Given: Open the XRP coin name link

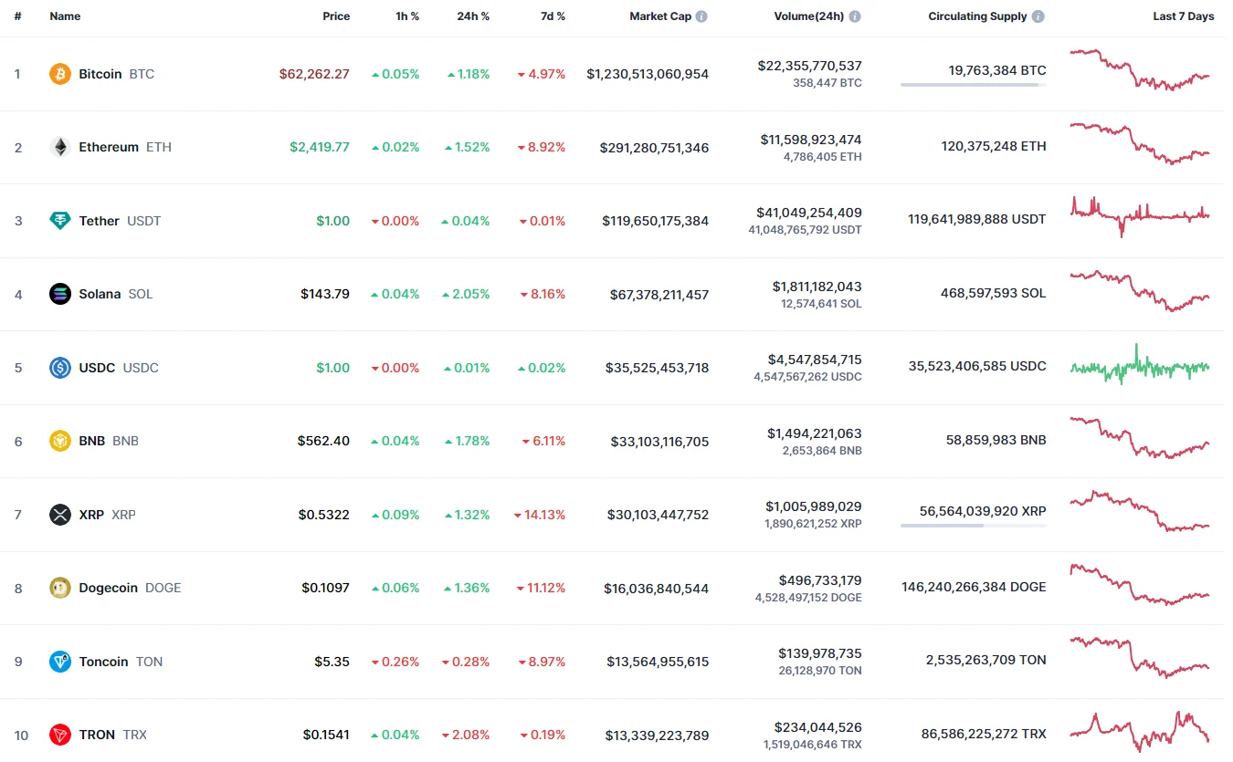Looking at the screenshot, I should pos(91,515).
